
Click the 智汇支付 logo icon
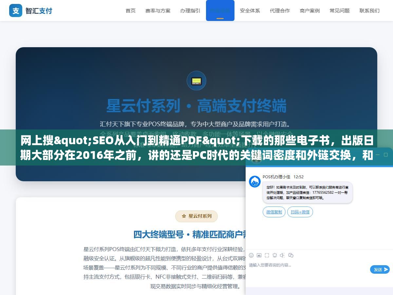(16, 10)
